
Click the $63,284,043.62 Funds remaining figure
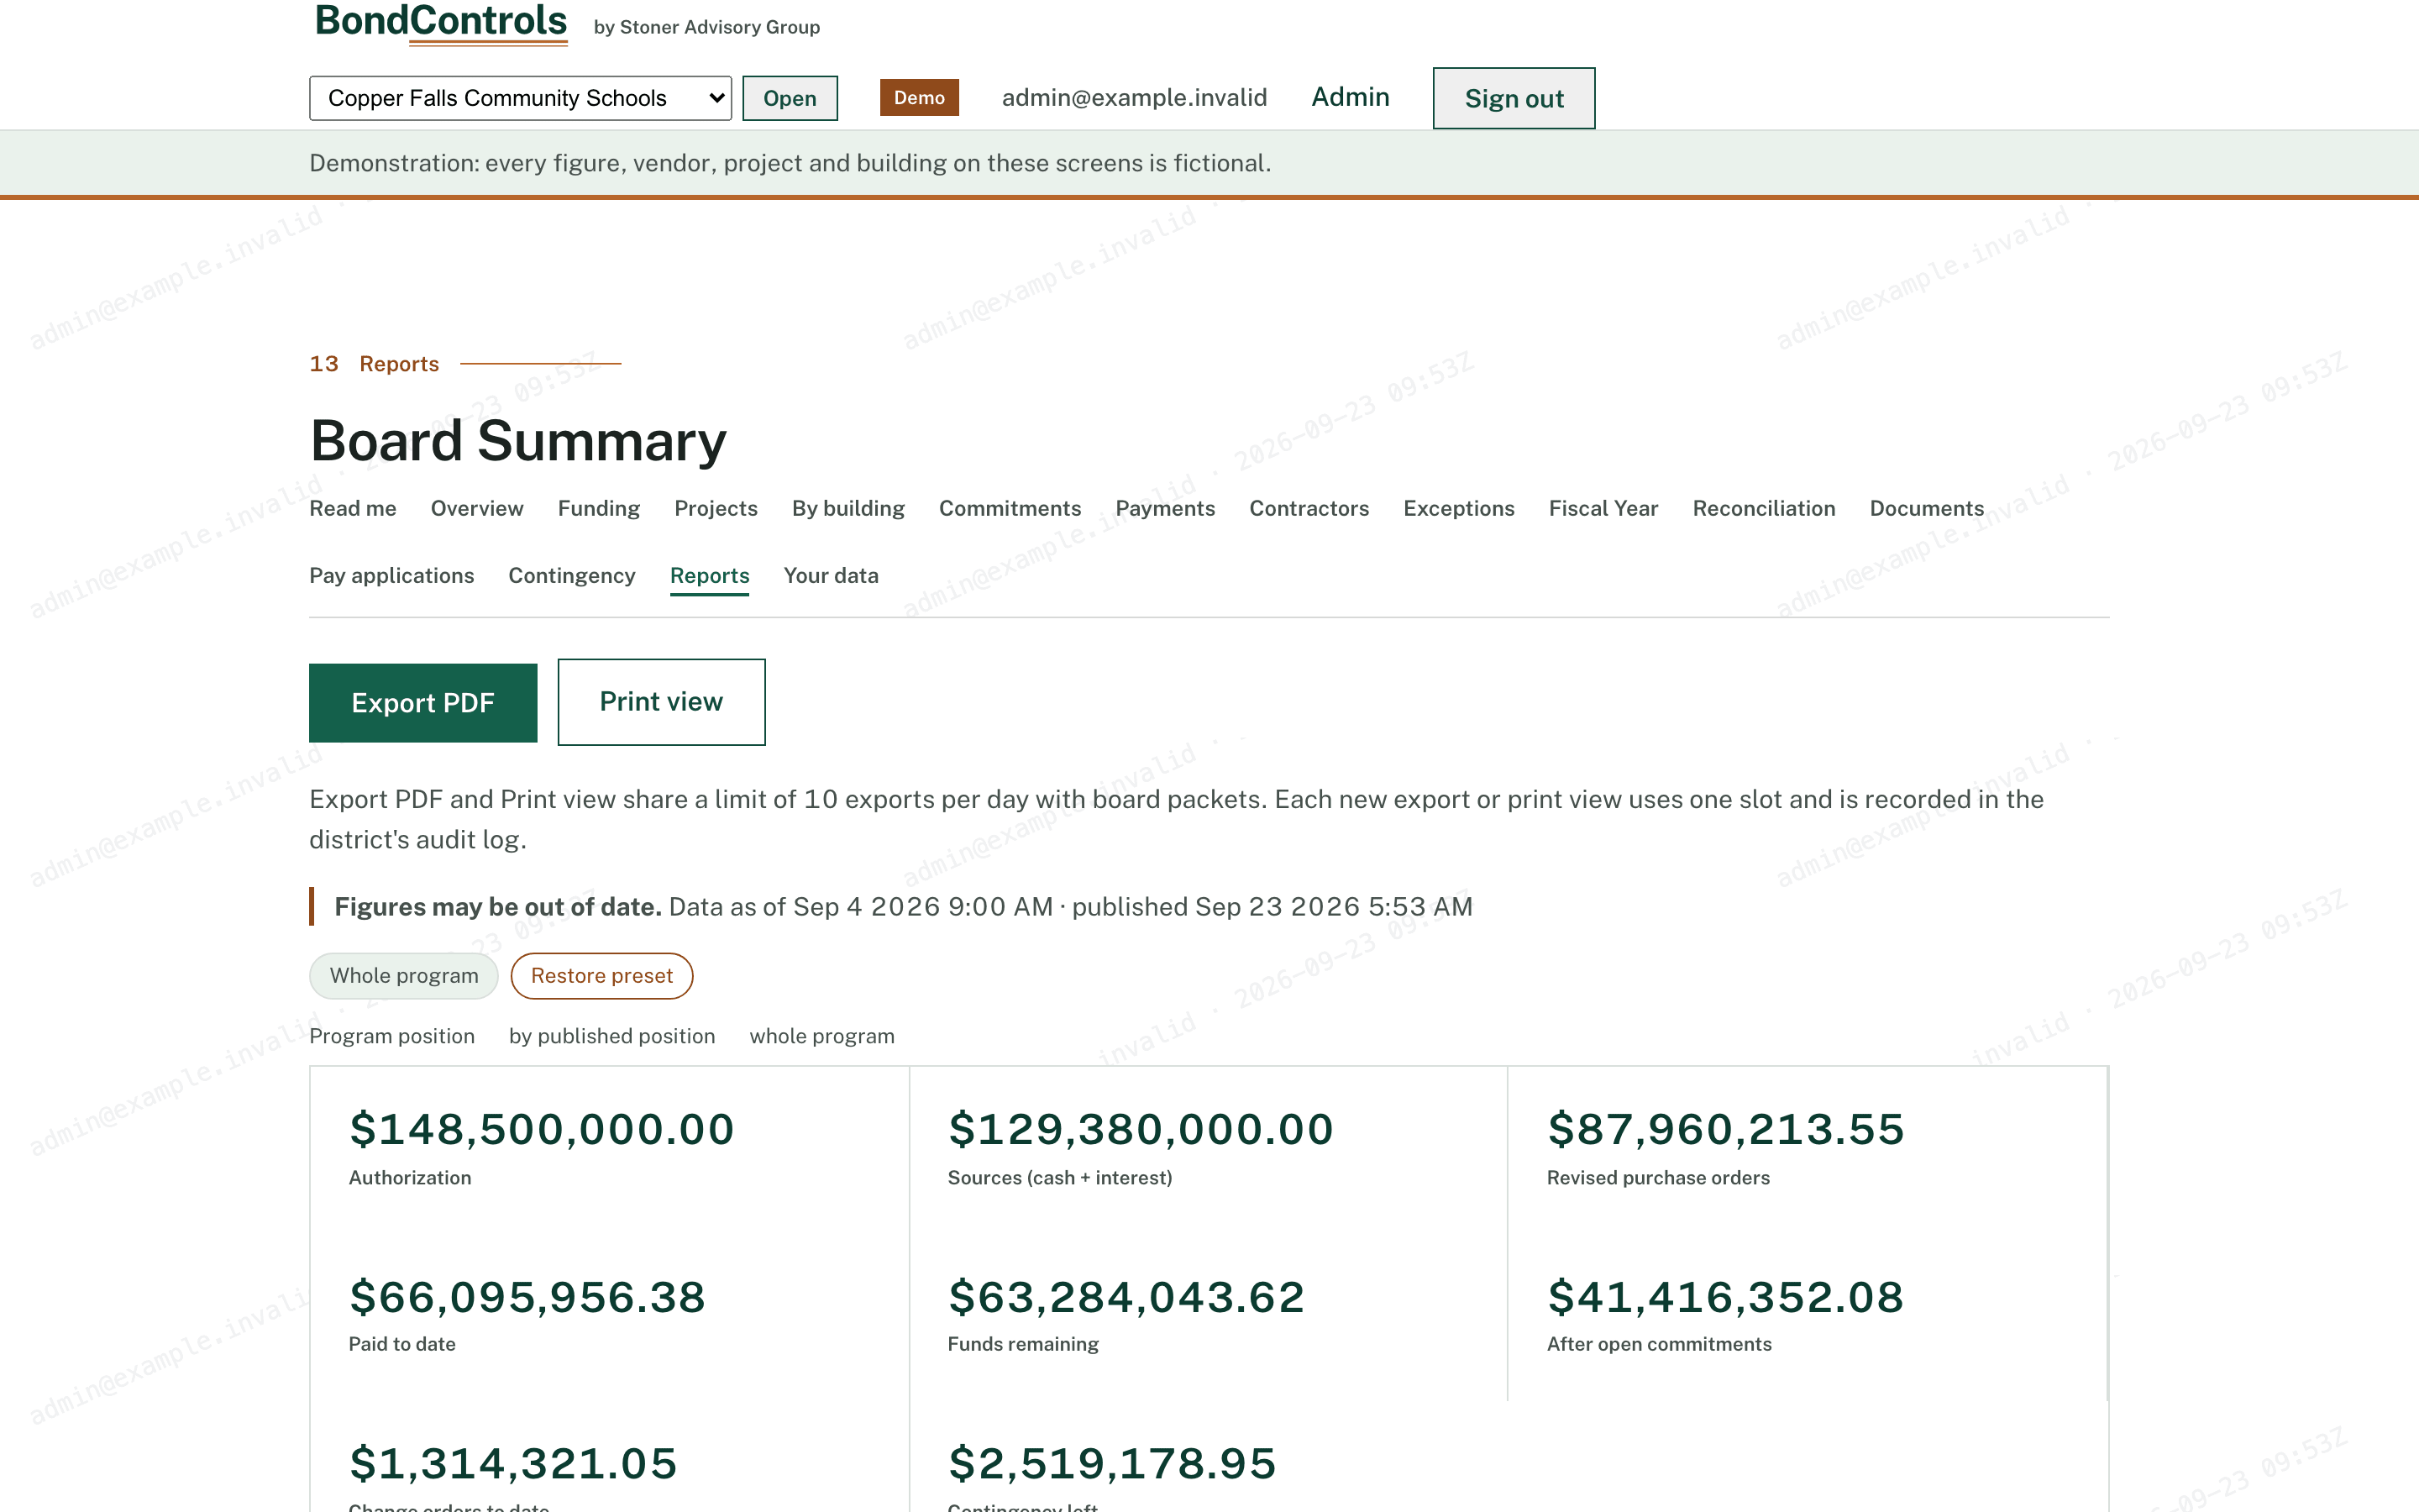1126,1297
